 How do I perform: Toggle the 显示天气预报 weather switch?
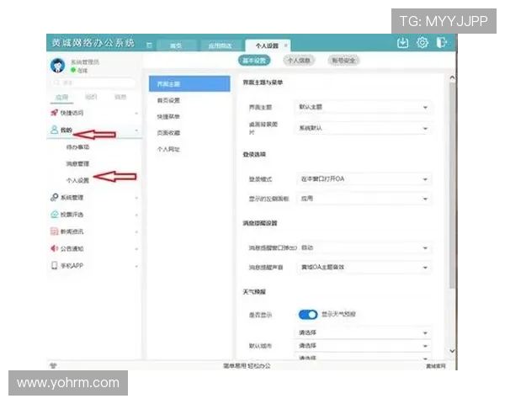[308, 315]
